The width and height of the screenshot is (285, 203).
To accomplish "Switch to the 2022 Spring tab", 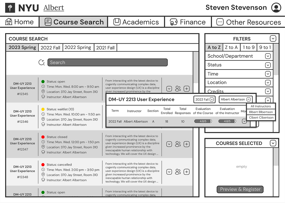I will pos(78,47).
